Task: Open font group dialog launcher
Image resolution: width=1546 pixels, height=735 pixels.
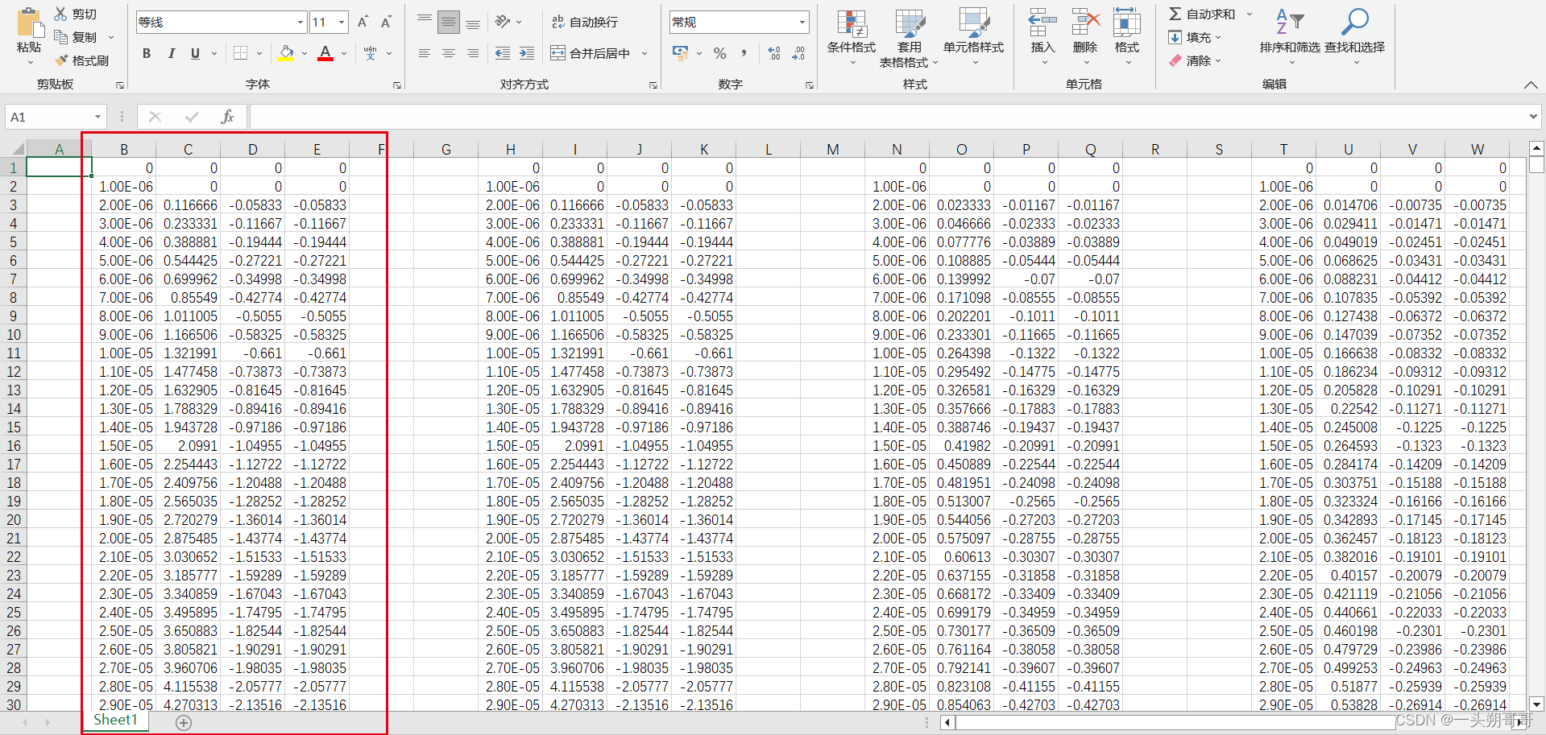Action: tap(397, 85)
